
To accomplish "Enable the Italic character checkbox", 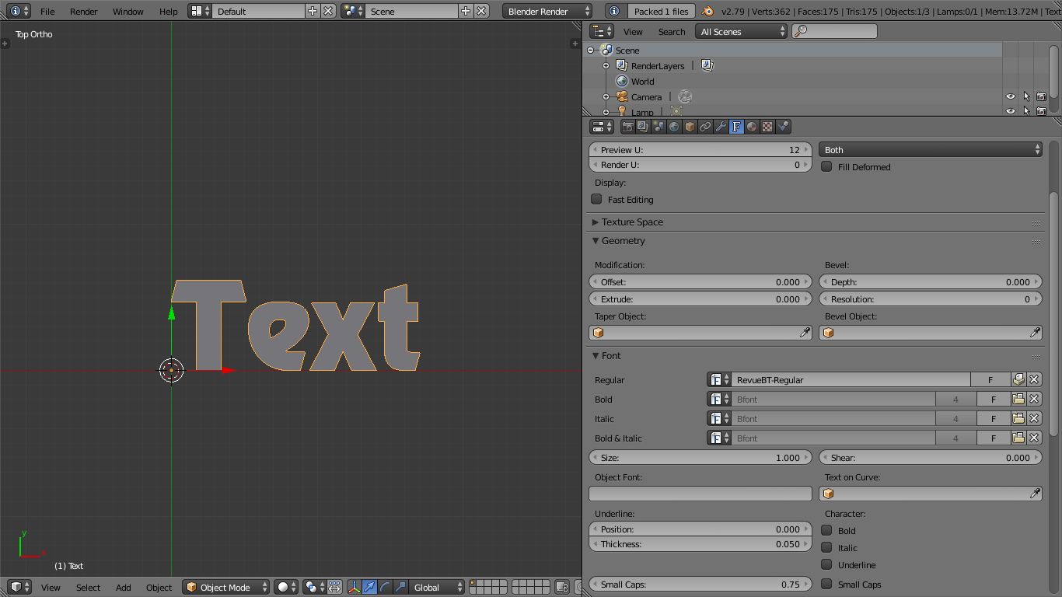I will pyautogui.click(x=827, y=548).
